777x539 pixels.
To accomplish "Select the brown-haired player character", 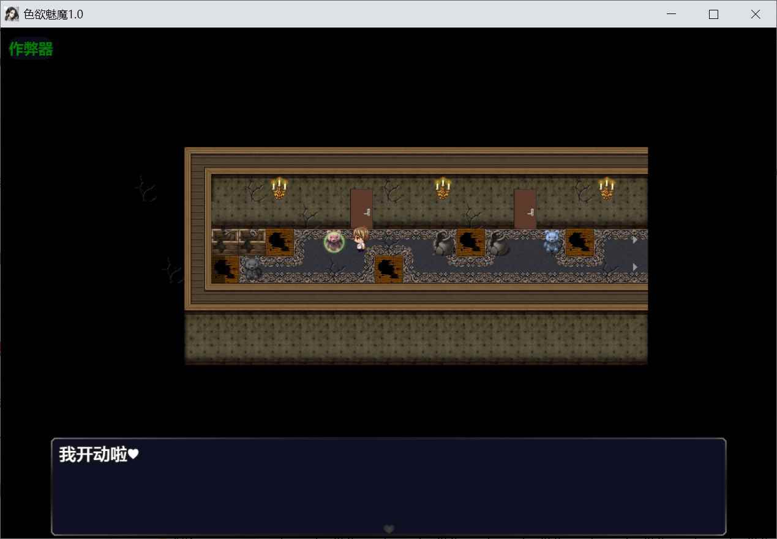I will 361,239.
